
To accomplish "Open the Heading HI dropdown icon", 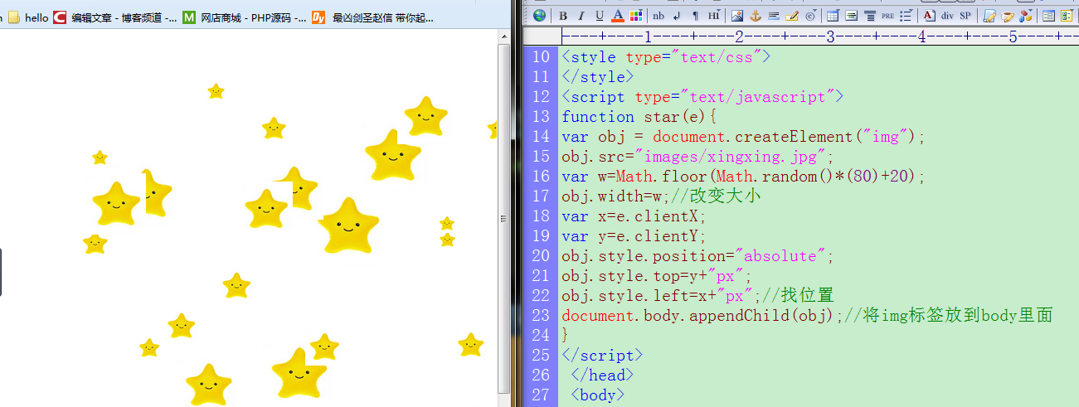I will (x=714, y=15).
